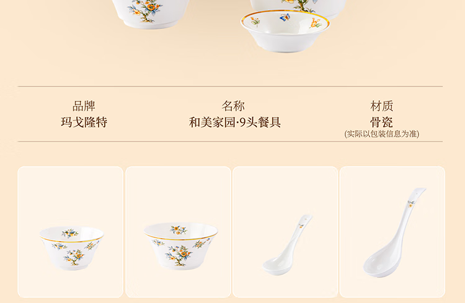Select the brand name 玛戈隆特 text
This screenshot has height=303, width=465.
point(84,122)
